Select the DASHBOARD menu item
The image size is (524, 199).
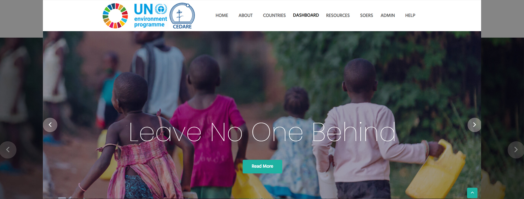point(306,15)
